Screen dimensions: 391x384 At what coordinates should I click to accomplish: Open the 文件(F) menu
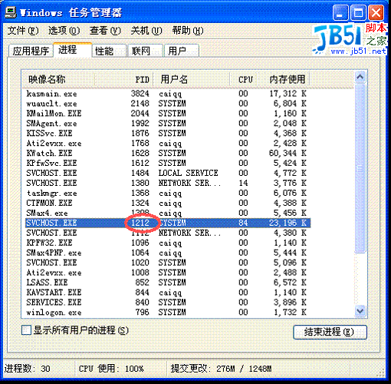(23, 31)
